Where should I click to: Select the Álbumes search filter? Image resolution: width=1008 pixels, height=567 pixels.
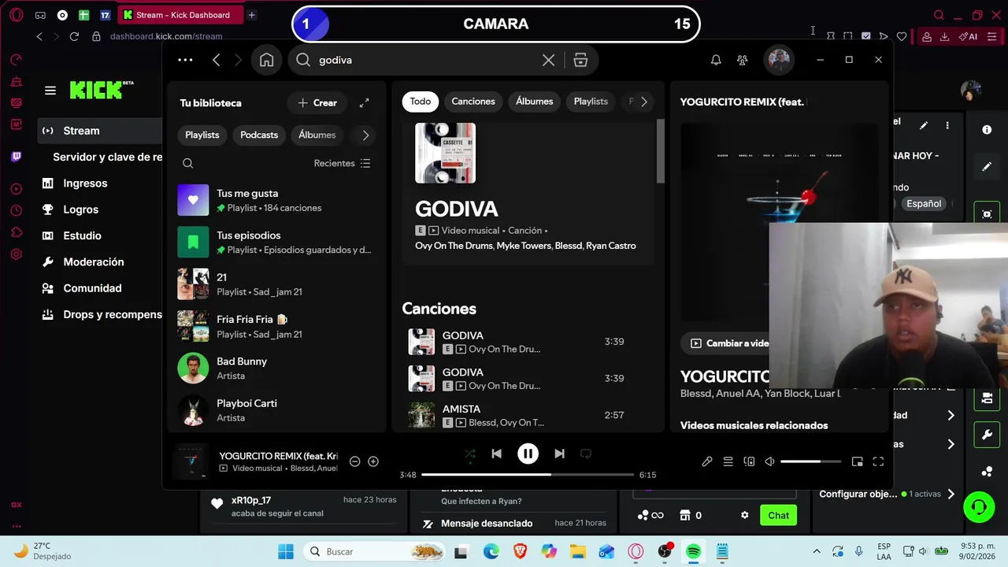534,102
